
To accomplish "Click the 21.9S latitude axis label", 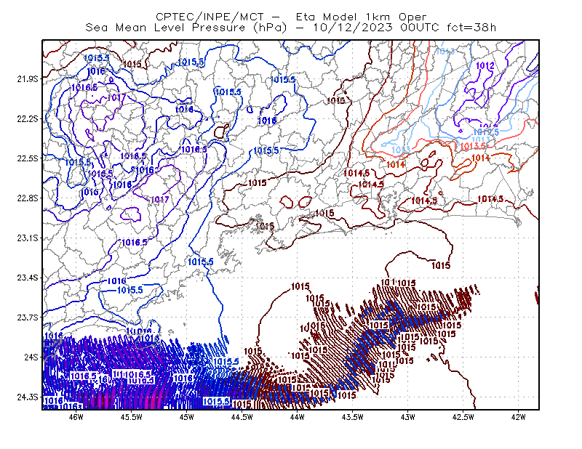I will click(x=28, y=78).
